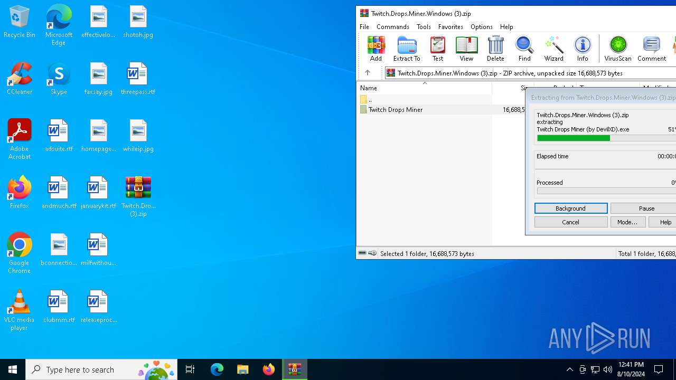The height and width of the screenshot is (380, 676).
Task: Click the Background button in extraction dialog
Action: 571,208
